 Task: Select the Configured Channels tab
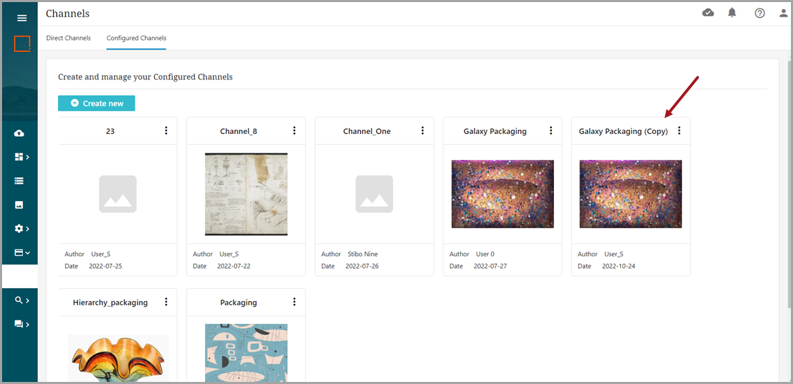coord(136,38)
